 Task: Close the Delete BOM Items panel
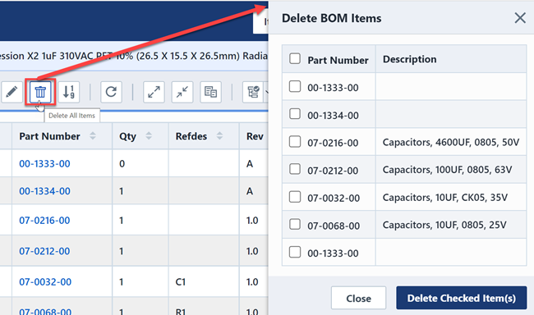520,18
